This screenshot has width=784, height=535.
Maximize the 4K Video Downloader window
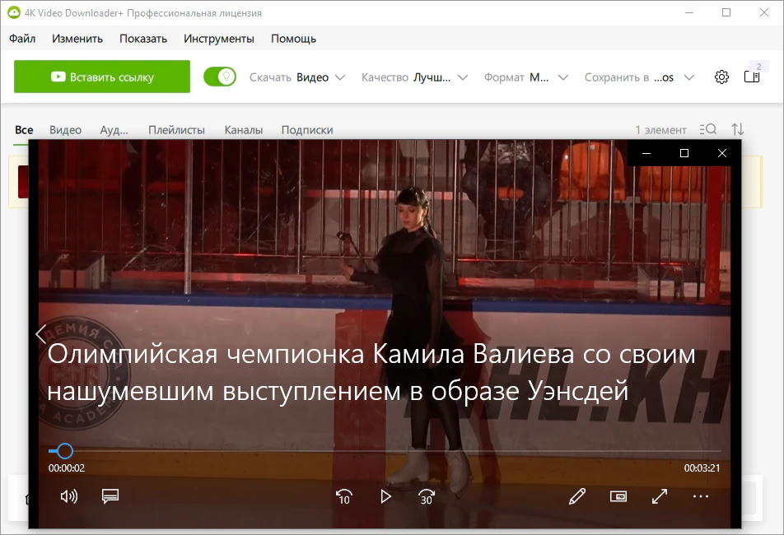pos(726,12)
